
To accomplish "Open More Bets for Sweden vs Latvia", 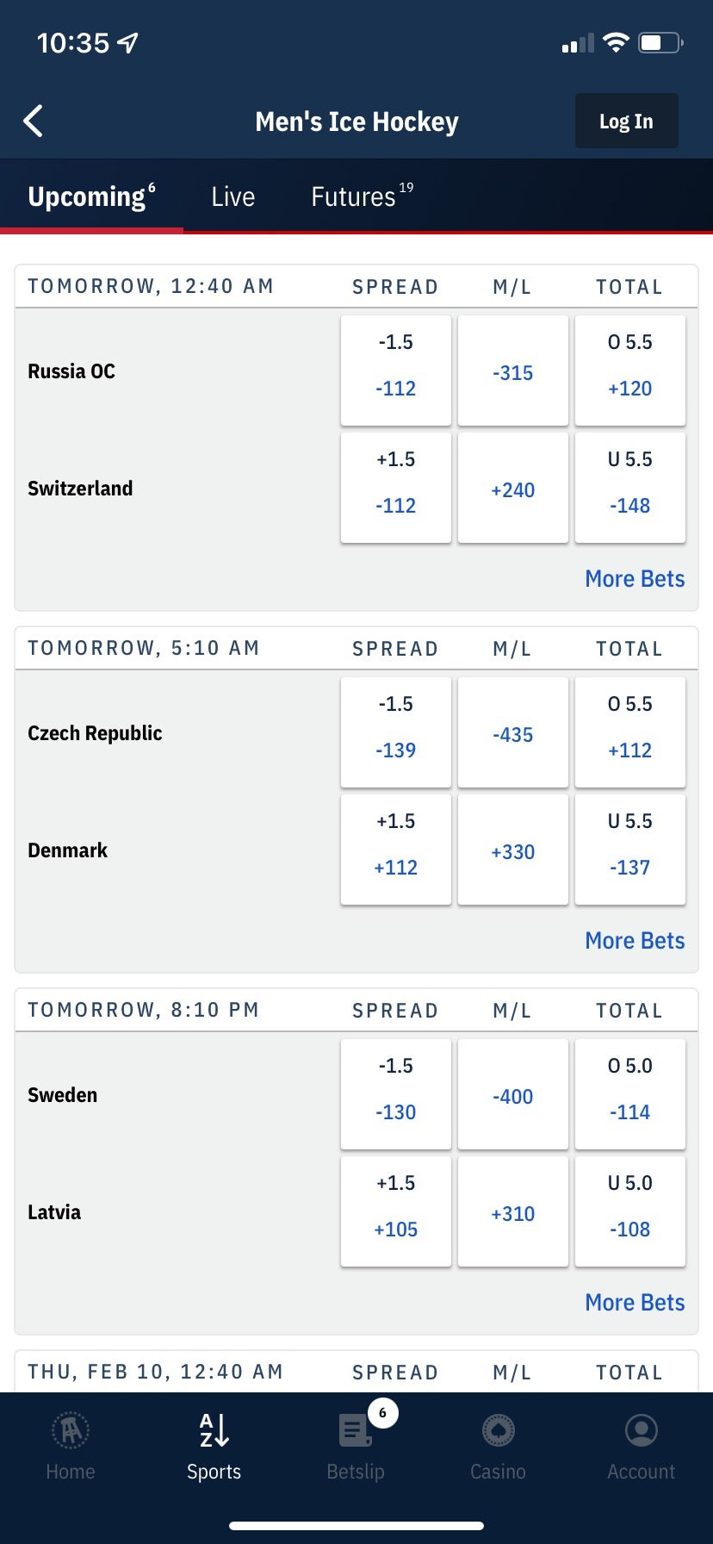I will coord(635,1303).
